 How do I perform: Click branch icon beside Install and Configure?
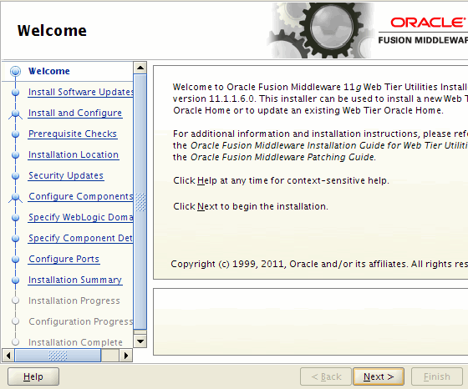tap(16, 114)
